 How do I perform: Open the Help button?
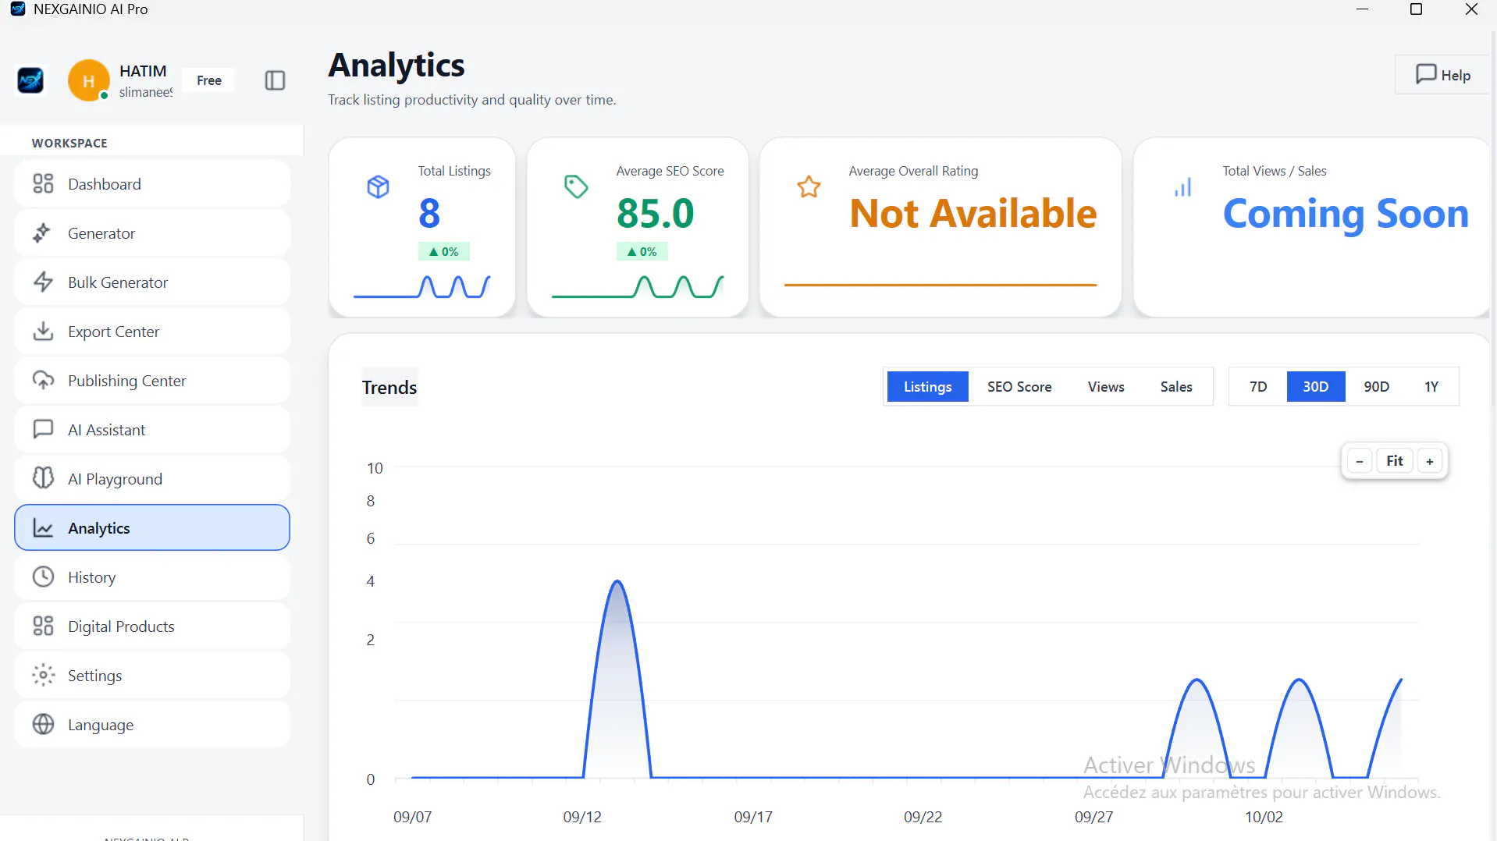(x=1443, y=75)
